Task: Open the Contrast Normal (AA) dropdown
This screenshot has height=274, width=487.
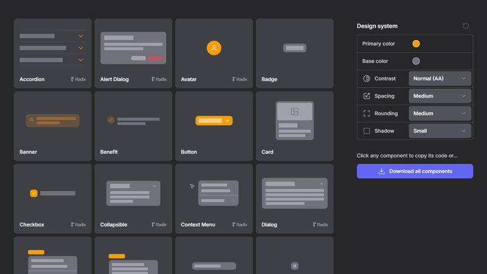Action: pos(440,79)
